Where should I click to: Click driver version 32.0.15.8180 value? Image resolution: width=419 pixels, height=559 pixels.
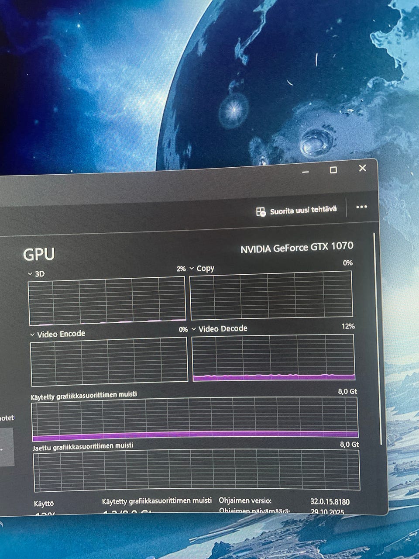pos(330,502)
